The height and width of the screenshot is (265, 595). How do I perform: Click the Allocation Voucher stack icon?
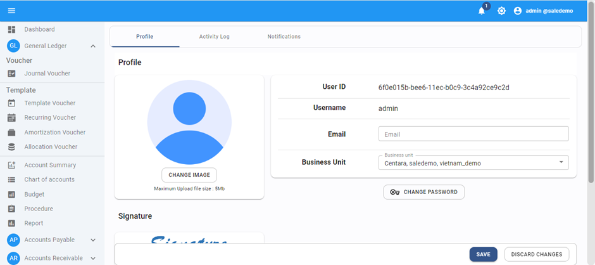(11, 146)
